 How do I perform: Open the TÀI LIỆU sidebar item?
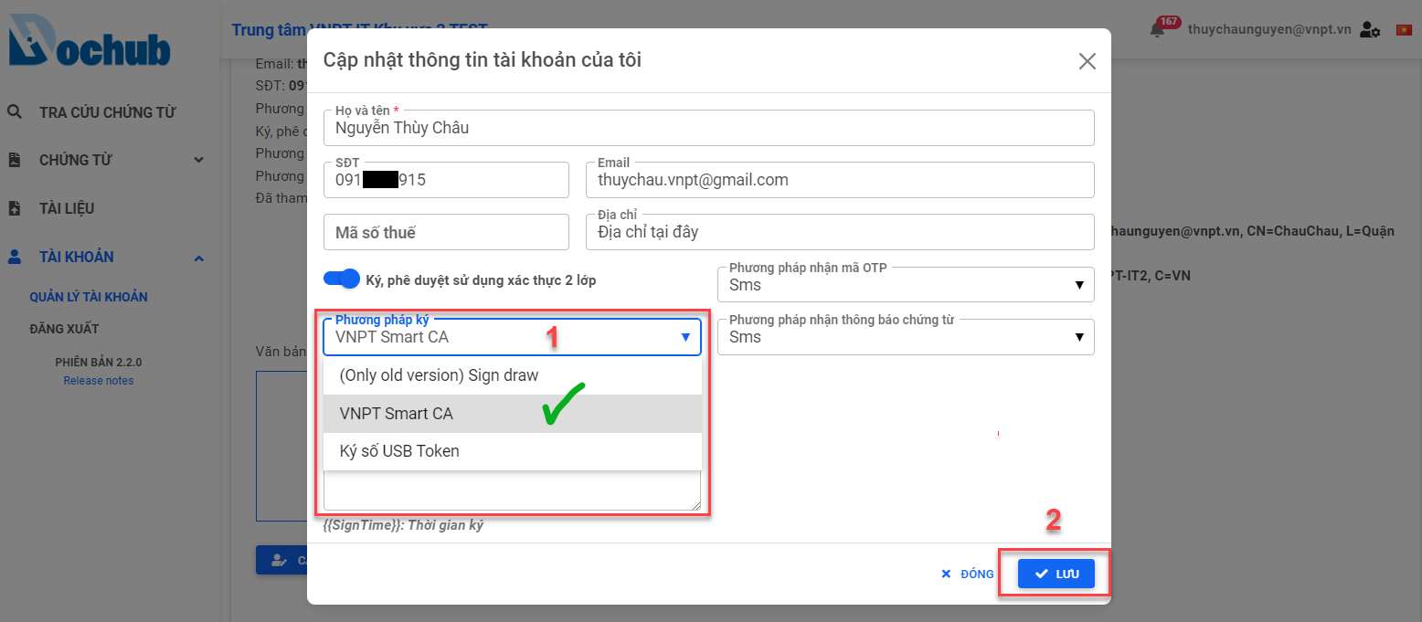pos(67,208)
